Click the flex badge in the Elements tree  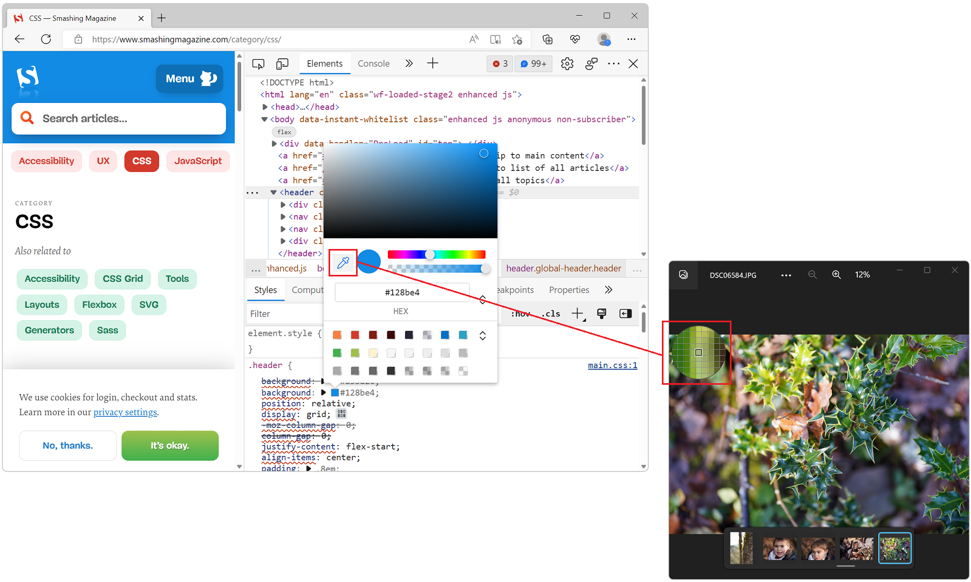(284, 131)
